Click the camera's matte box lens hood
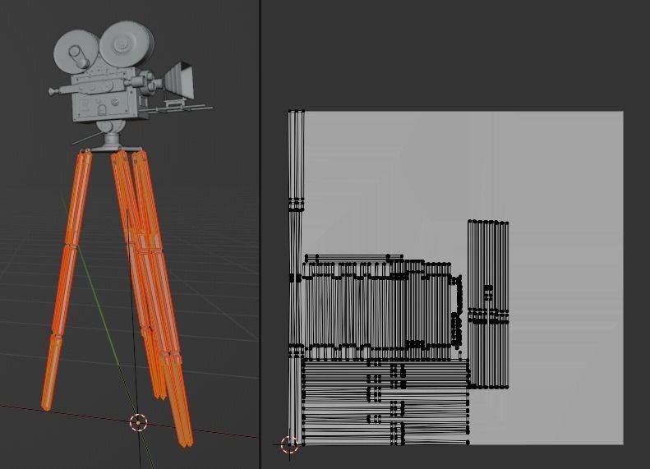The image size is (650, 469). pos(179,80)
